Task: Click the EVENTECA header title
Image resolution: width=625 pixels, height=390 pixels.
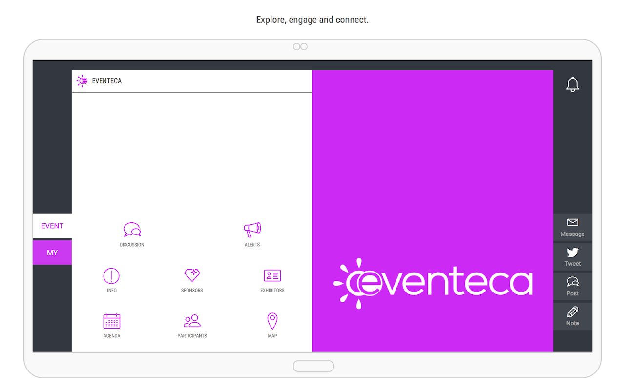Action: tap(107, 81)
